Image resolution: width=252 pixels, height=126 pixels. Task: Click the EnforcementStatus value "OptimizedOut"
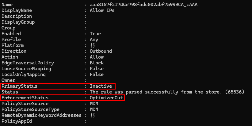tap(106, 98)
